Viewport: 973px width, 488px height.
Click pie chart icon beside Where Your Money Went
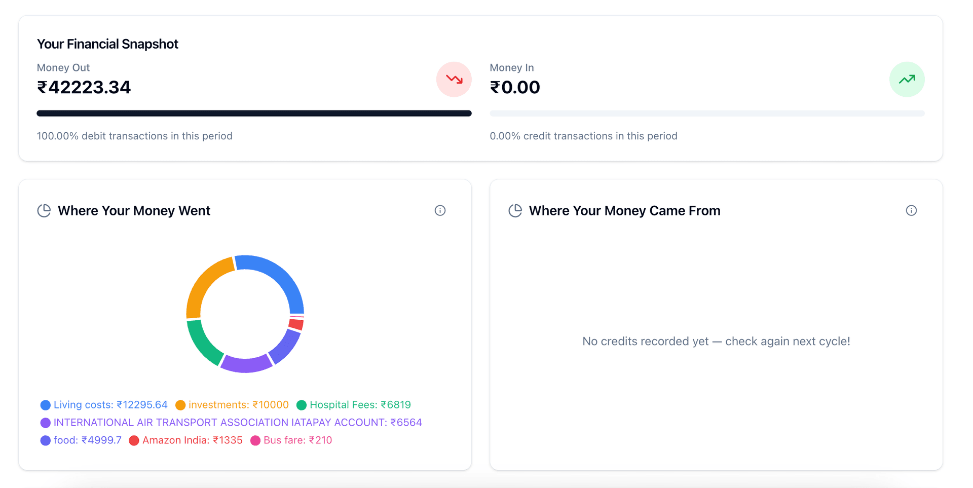pos(44,211)
